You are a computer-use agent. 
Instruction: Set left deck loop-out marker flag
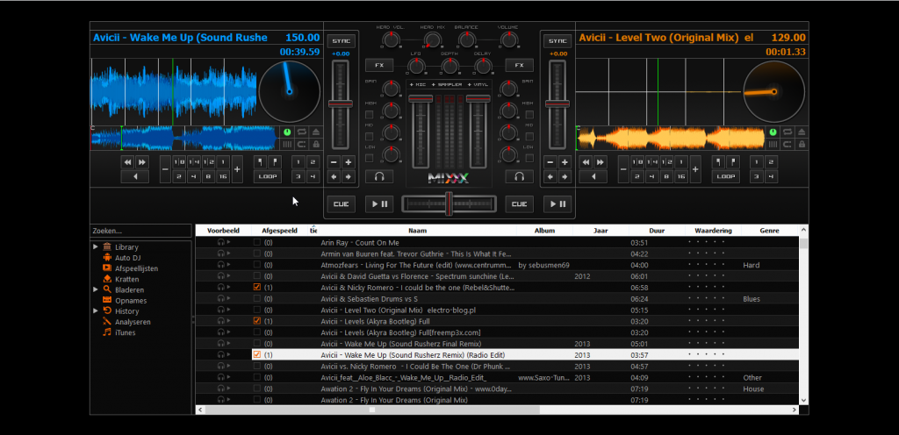point(275,162)
